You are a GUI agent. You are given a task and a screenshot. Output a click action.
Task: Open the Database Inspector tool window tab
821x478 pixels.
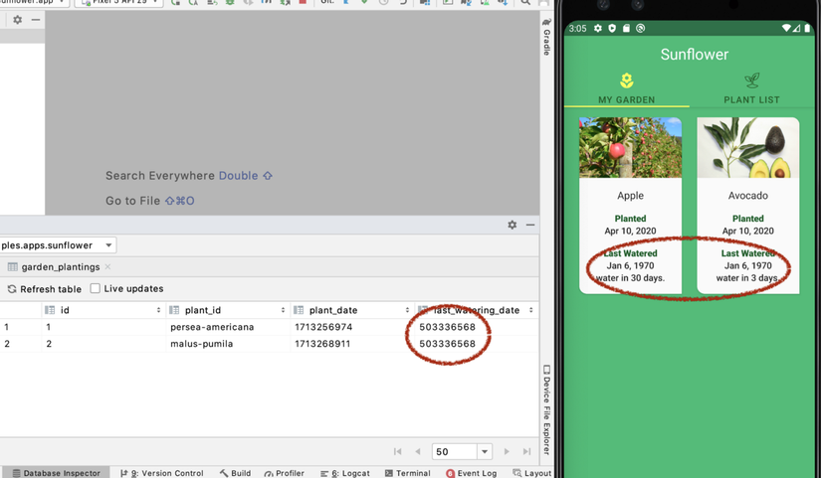57,473
